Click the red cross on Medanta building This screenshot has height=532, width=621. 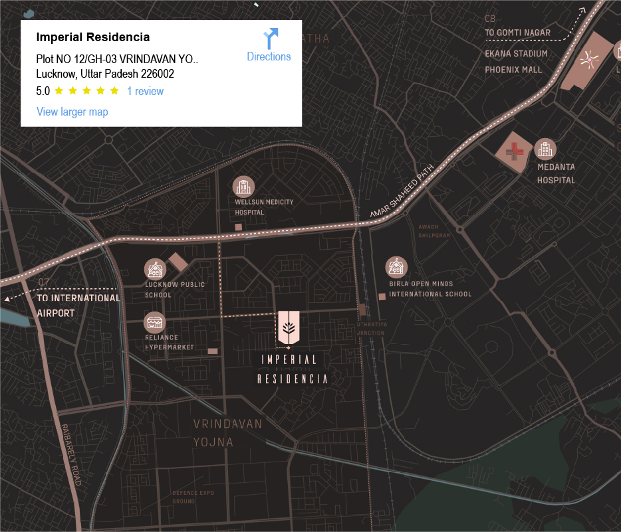[x=513, y=151]
